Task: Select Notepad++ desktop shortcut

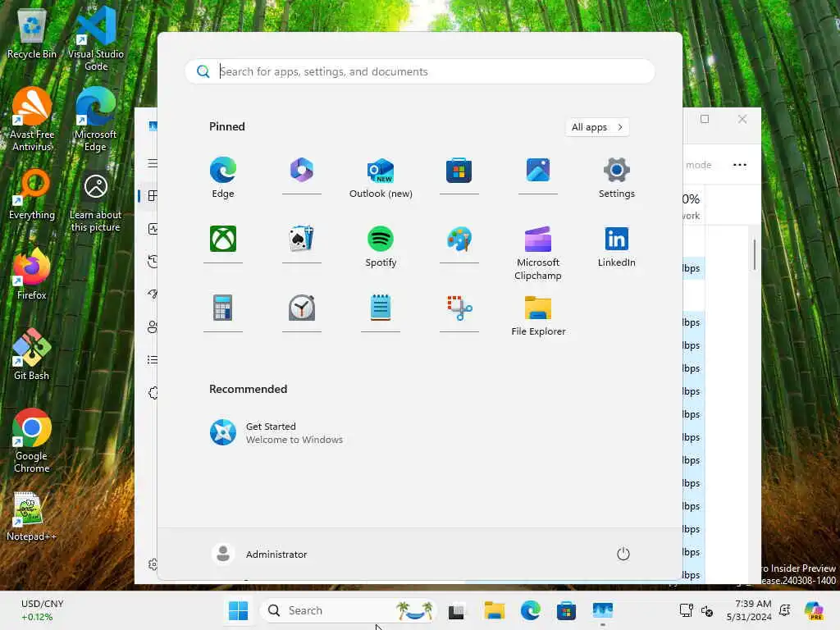Action: (32, 517)
